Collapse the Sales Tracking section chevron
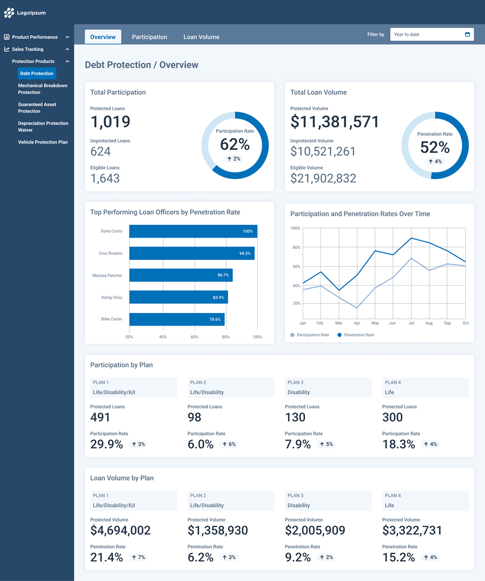Viewport: 485px width, 581px height. tap(67, 49)
